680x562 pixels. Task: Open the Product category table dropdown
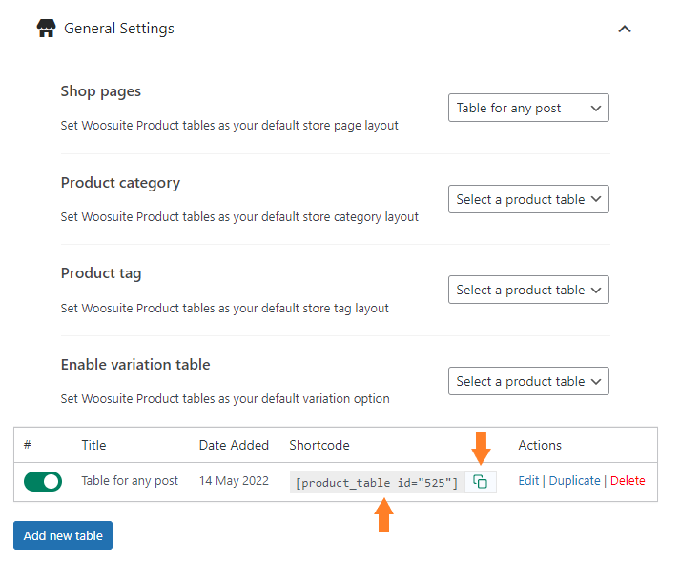click(x=528, y=199)
